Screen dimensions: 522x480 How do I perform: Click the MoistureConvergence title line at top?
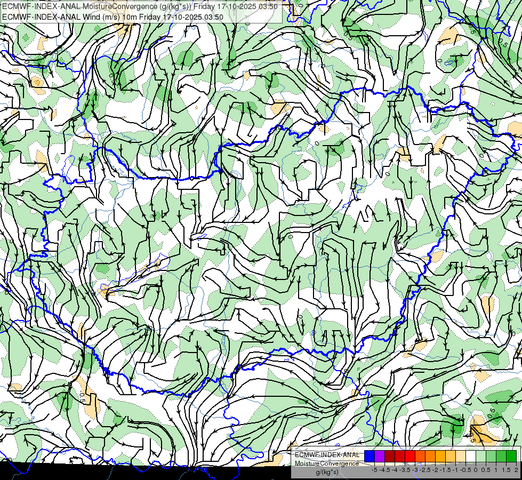140,6
